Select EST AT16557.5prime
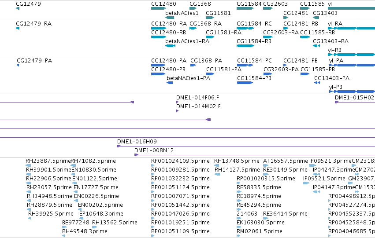 285,161
